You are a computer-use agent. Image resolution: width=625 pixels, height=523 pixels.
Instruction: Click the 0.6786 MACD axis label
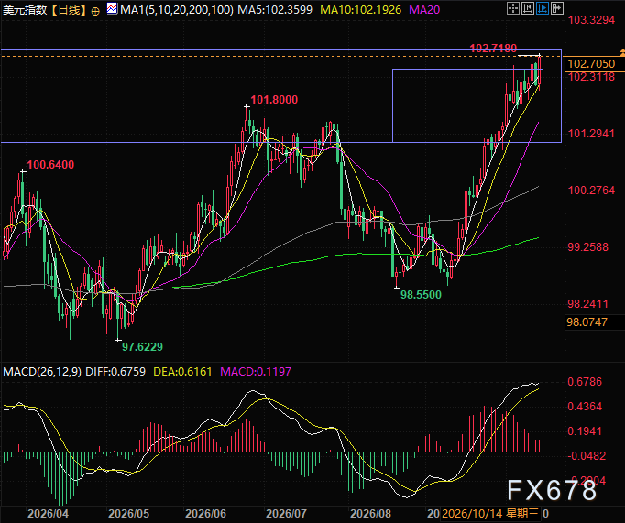click(x=585, y=382)
